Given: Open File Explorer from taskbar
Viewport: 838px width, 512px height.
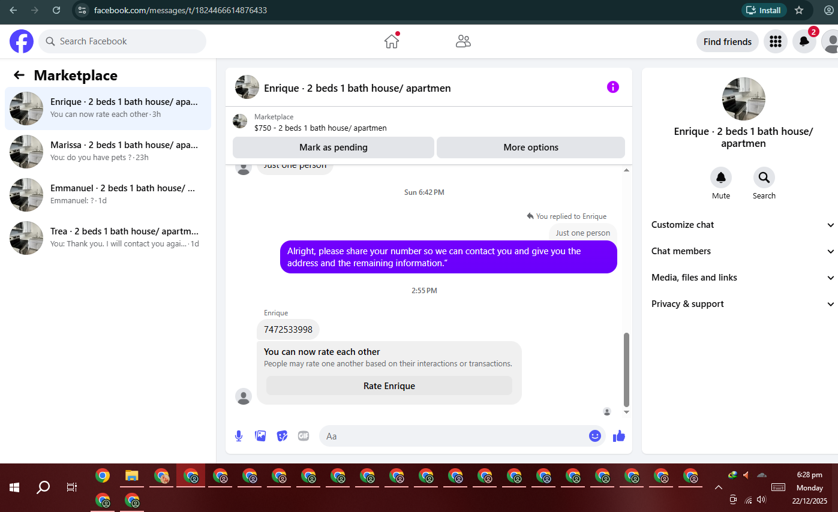Looking at the screenshot, I should point(132,476).
